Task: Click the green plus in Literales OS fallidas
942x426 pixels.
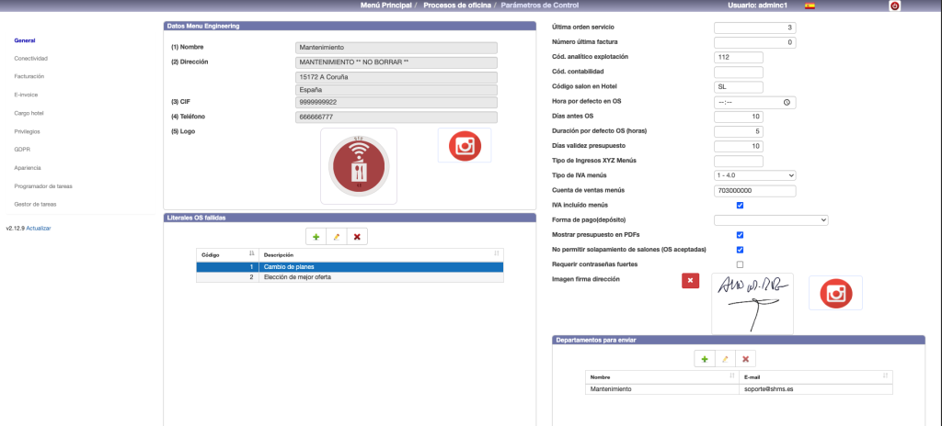Action: [316, 237]
